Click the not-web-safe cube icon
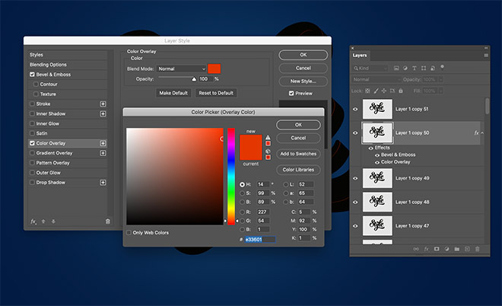The width and height of the screenshot is (502, 306). pyautogui.click(x=268, y=151)
